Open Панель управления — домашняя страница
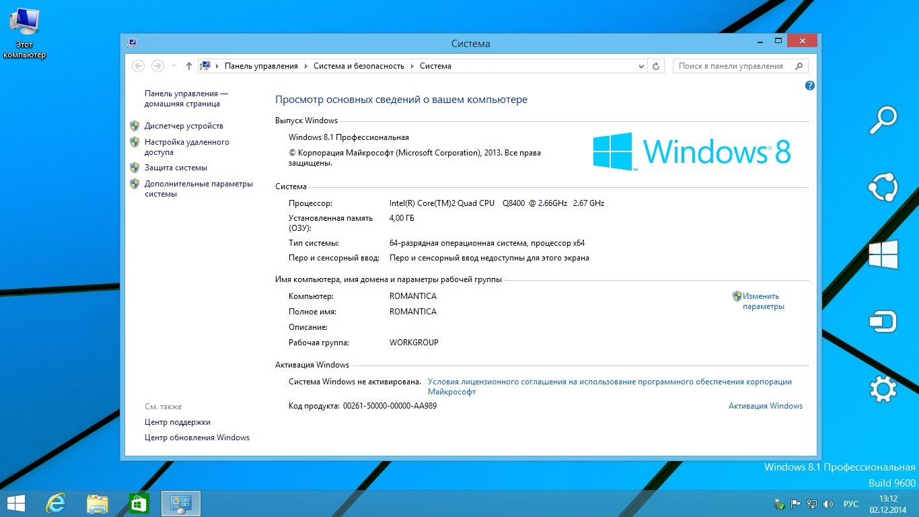Image resolution: width=919 pixels, height=517 pixels. point(186,99)
